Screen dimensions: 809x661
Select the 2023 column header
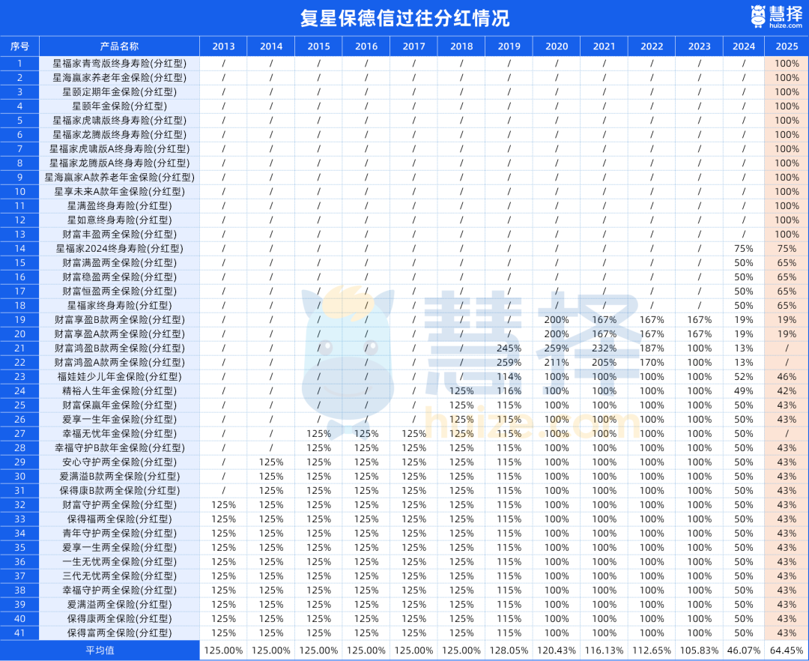(699, 46)
